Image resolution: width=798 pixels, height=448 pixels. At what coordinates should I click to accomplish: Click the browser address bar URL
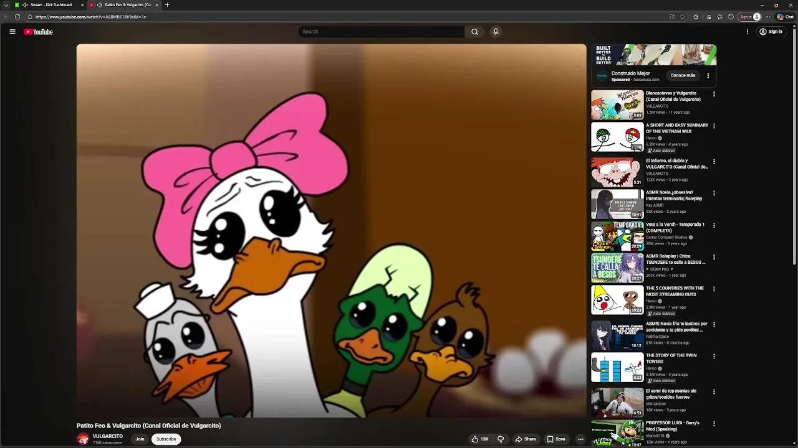click(x=90, y=17)
